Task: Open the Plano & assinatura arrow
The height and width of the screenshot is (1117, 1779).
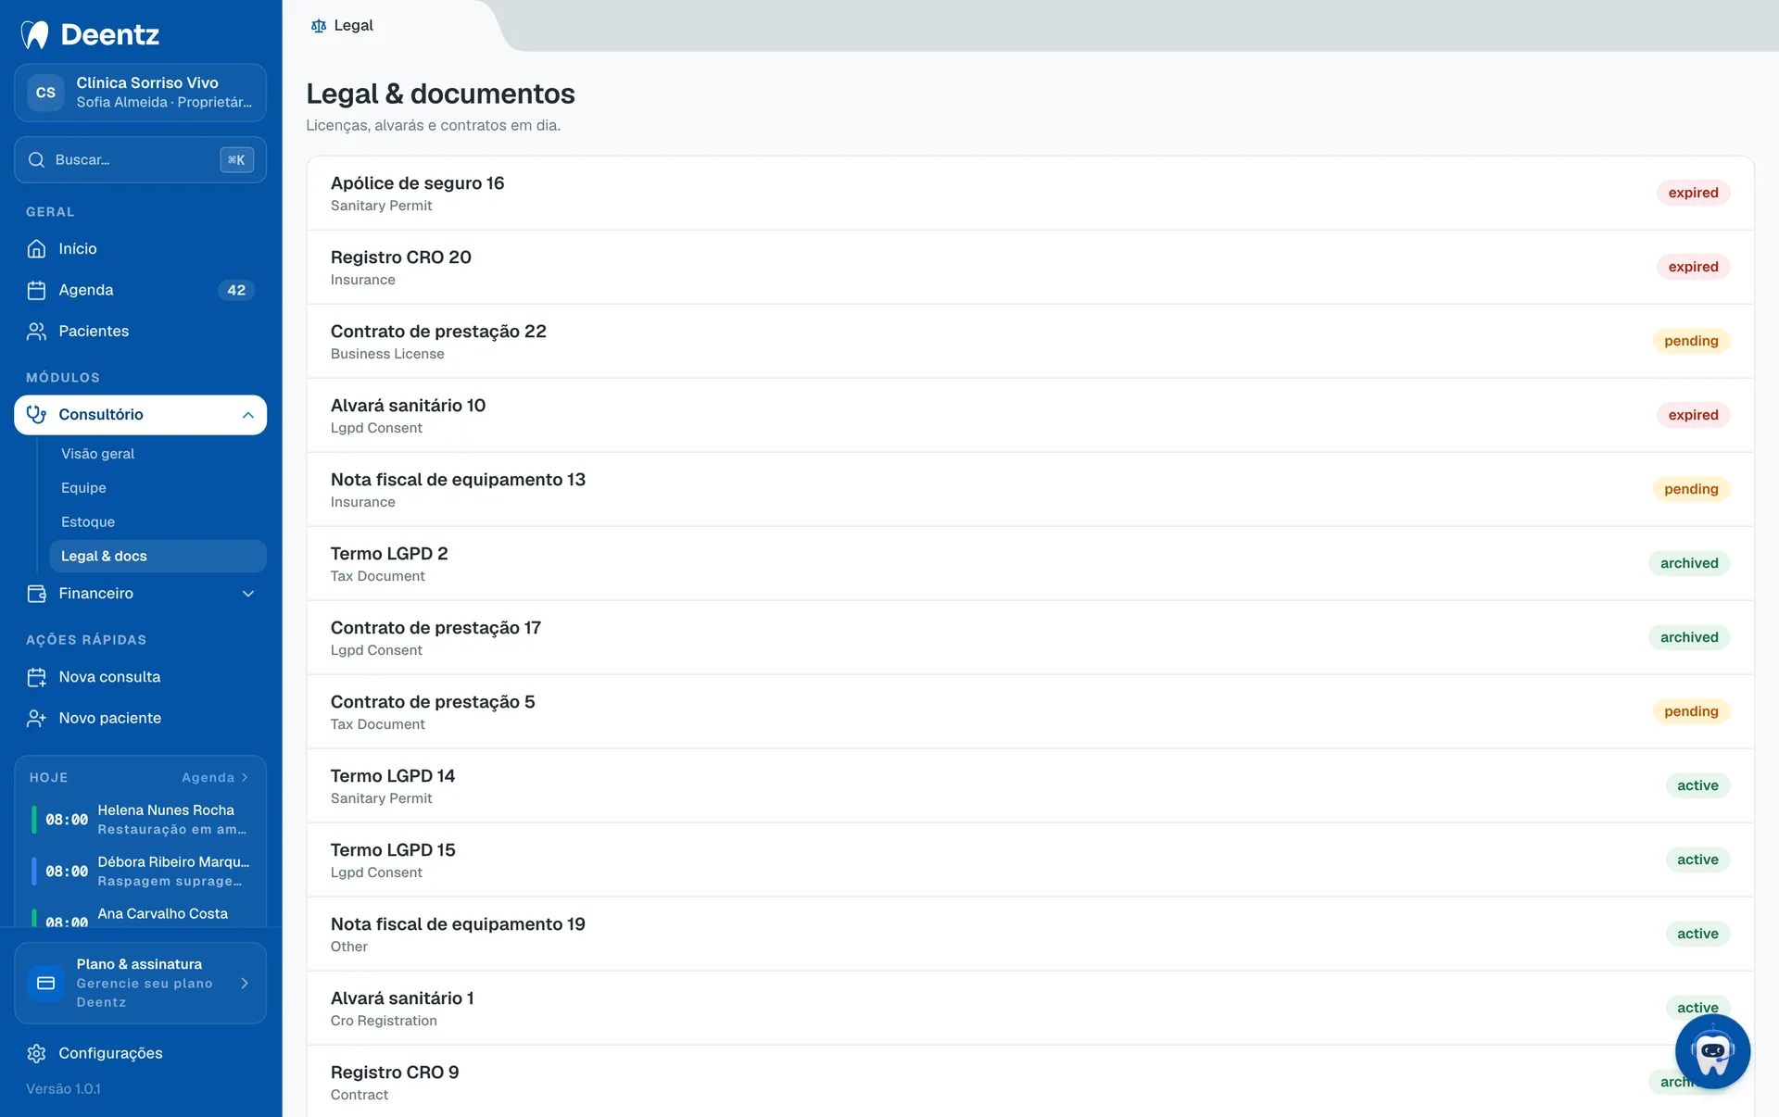Action: click(x=245, y=983)
